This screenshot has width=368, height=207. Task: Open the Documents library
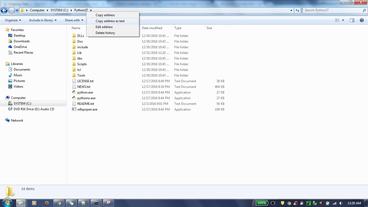[22, 70]
